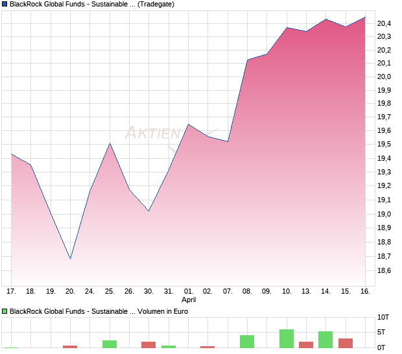Click the 'April' month label under the axis
This screenshot has height=354, width=402.
[189, 300]
